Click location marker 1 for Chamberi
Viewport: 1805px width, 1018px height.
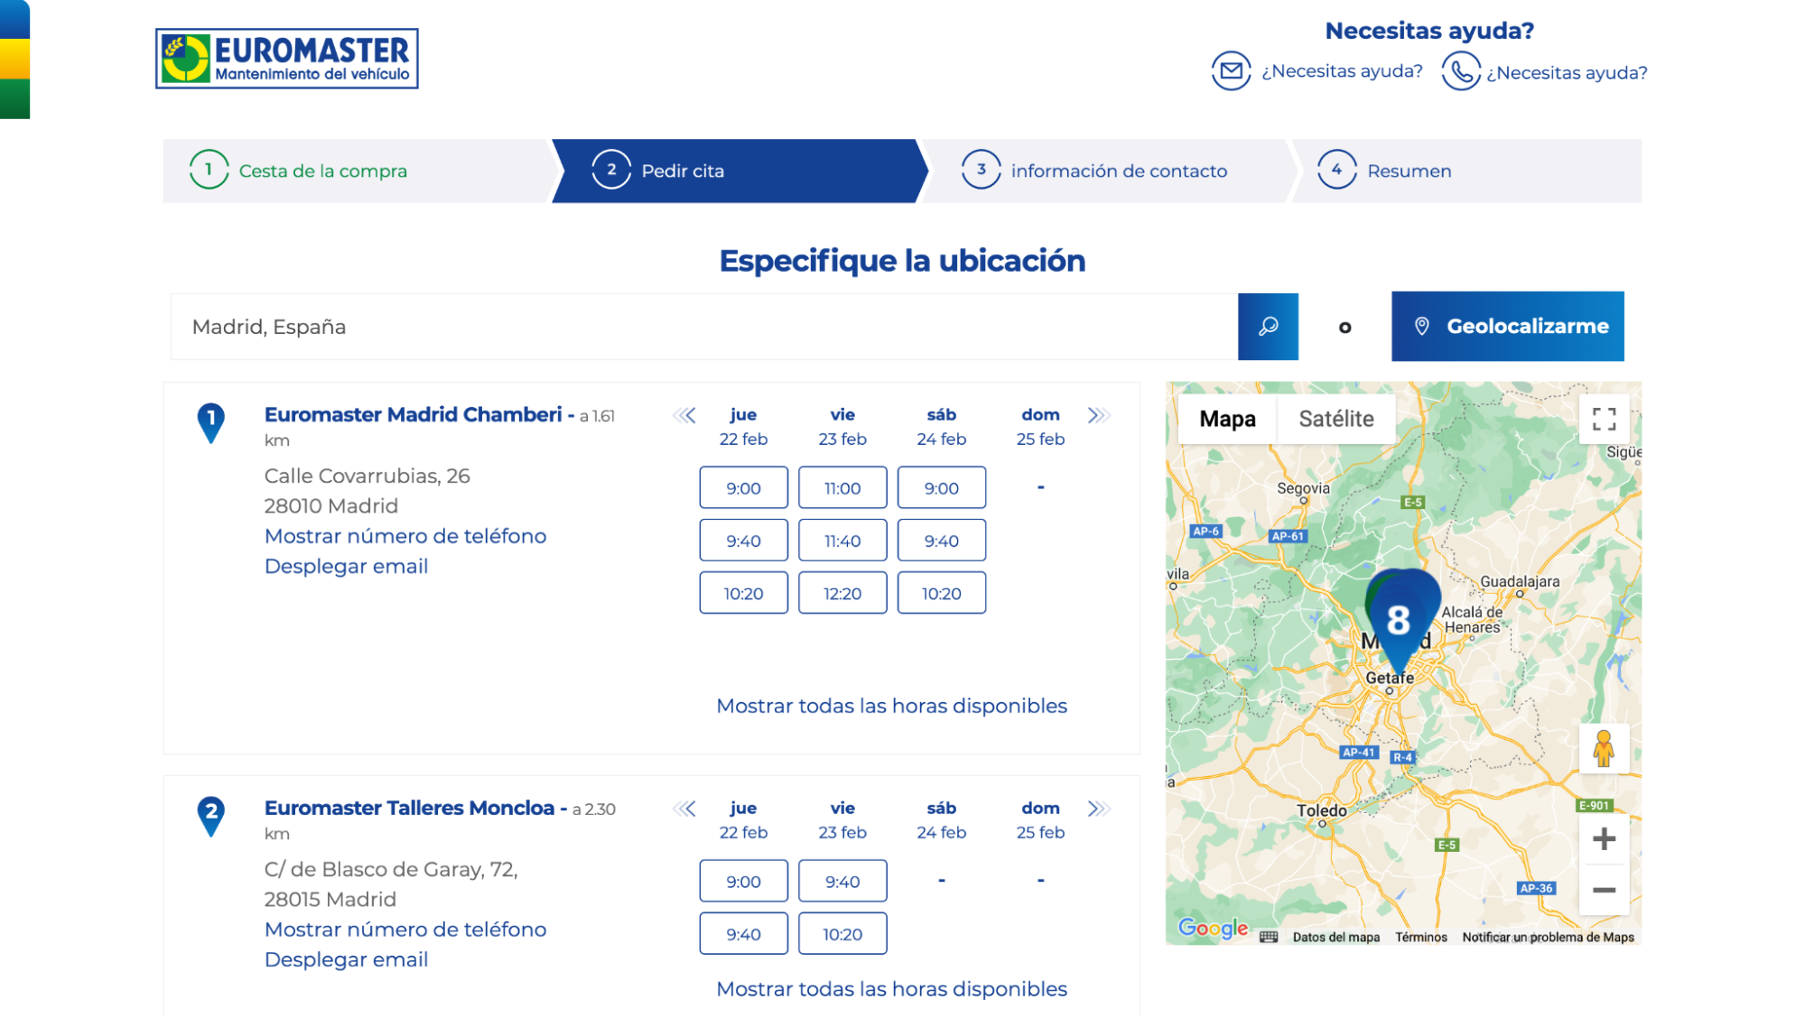tap(211, 422)
